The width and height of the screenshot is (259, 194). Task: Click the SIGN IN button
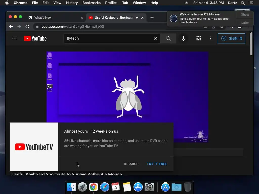click(231, 38)
